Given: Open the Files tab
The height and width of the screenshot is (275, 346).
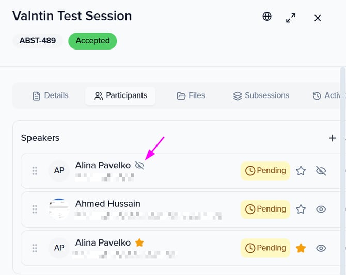Looking at the screenshot, I should click(191, 95).
